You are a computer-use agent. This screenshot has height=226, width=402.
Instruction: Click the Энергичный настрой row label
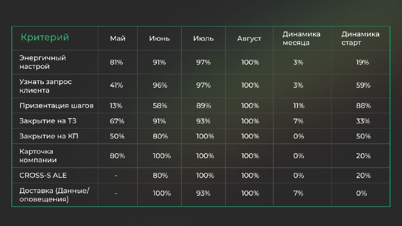[43, 62]
